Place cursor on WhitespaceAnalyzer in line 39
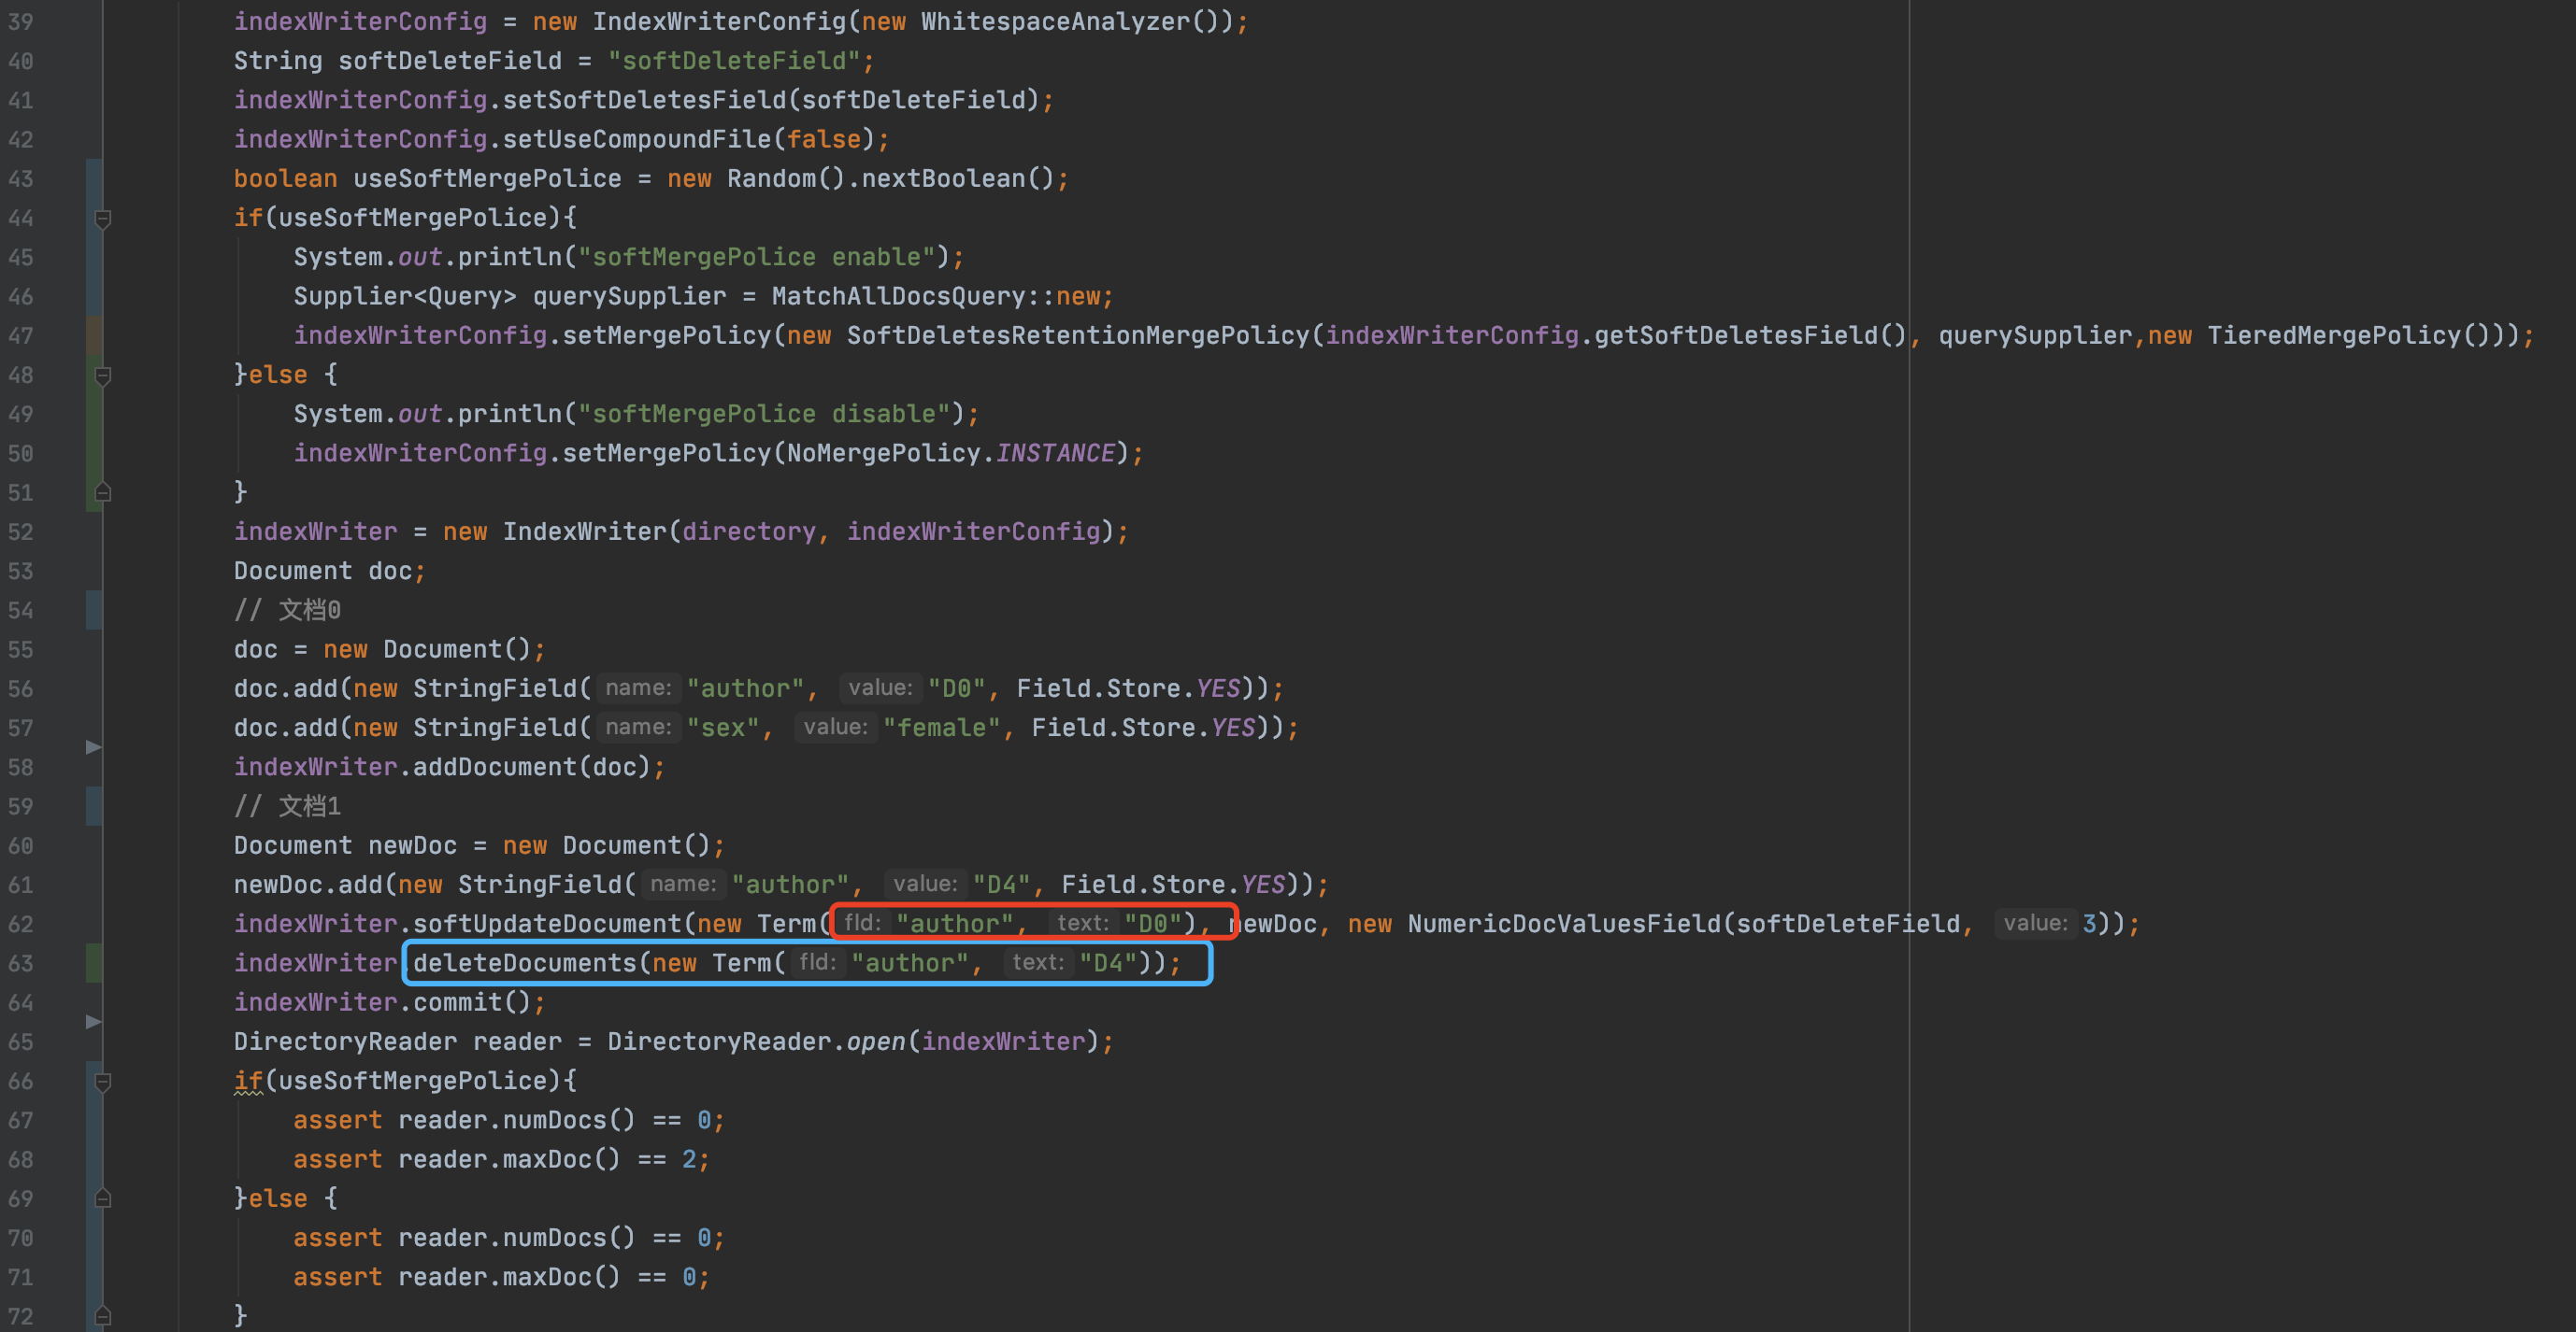Viewport: 2576px width, 1332px height. [1054, 22]
